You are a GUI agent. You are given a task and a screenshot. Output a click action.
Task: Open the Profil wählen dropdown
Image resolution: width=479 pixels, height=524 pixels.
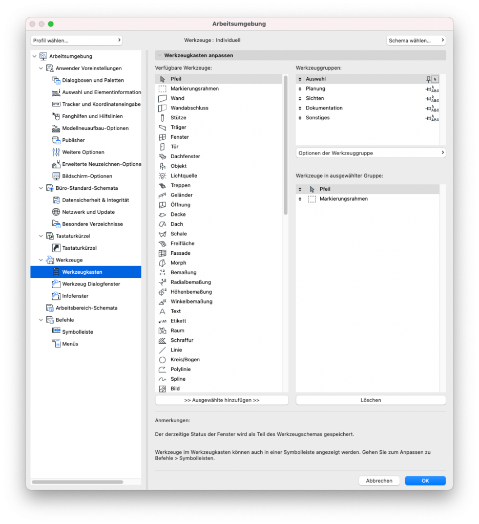[x=76, y=40]
